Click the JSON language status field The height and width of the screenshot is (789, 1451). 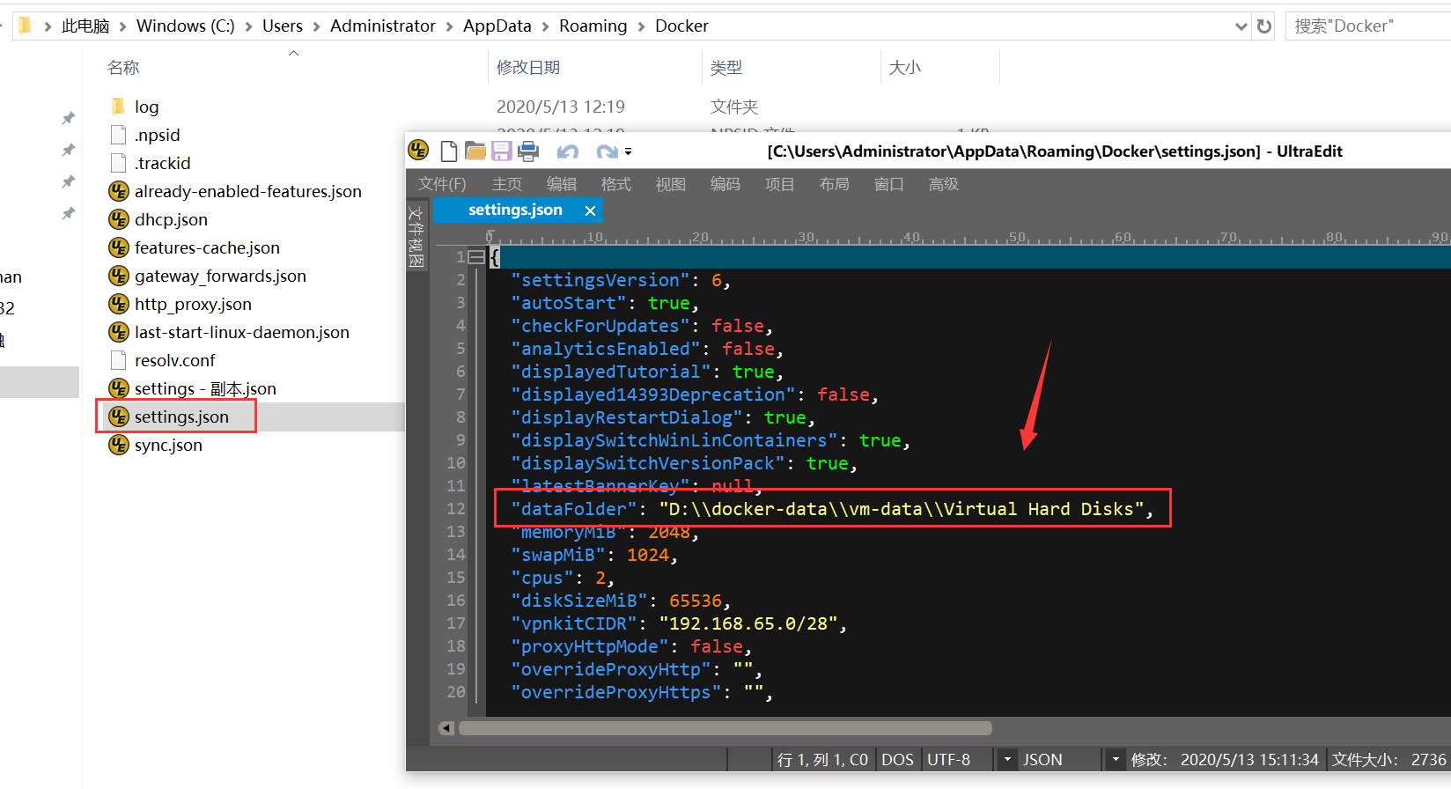pyautogui.click(x=1042, y=759)
